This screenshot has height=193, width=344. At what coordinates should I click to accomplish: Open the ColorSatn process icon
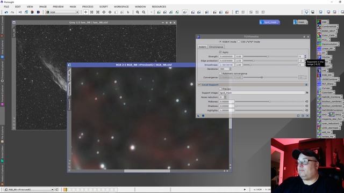click(x=326, y=93)
